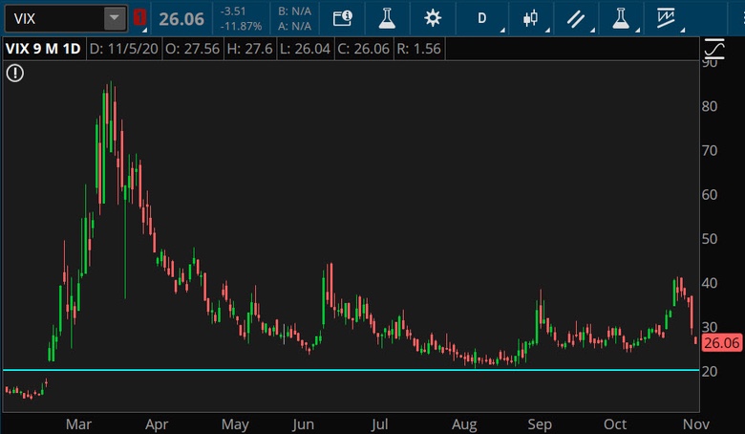Click the L: 26.04 low value

305,49
